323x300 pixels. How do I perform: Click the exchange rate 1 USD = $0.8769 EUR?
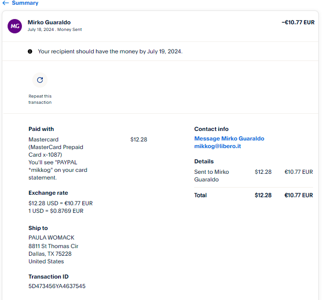(x=56, y=210)
